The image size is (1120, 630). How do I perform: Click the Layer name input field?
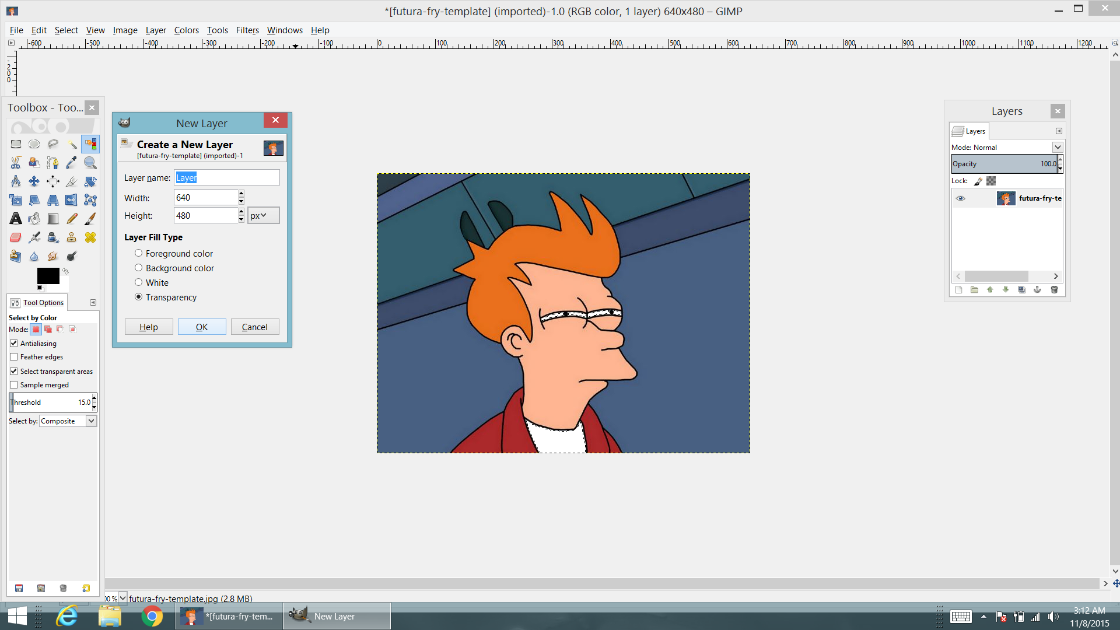point(227,177)
